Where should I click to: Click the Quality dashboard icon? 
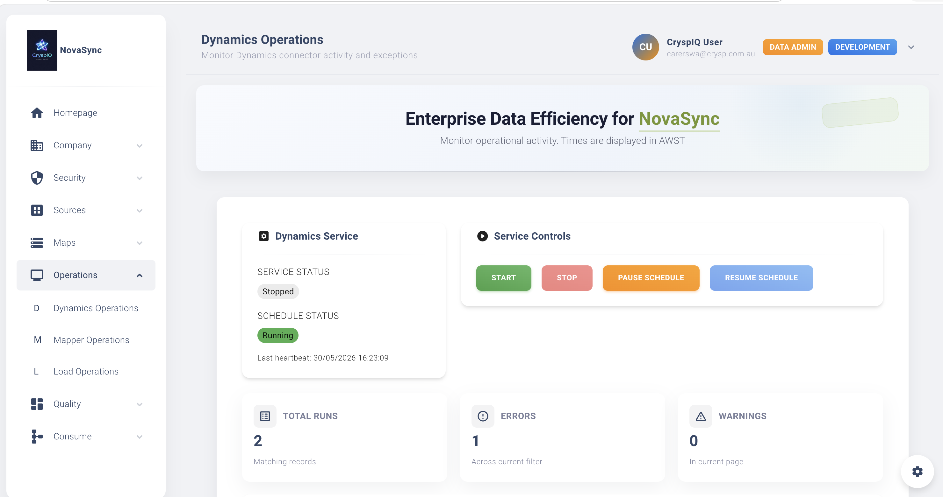37,404
